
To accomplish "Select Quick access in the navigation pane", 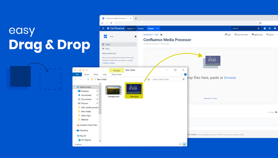I will [x=86, y=87].
